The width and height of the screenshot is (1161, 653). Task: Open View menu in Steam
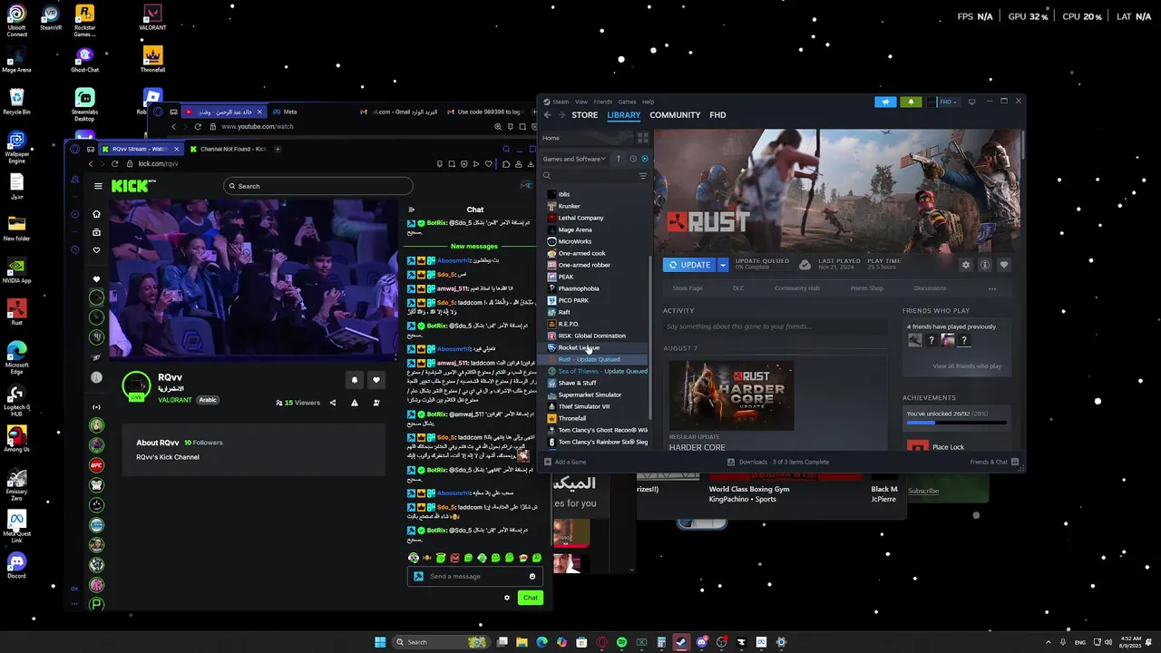pos(581,102)
